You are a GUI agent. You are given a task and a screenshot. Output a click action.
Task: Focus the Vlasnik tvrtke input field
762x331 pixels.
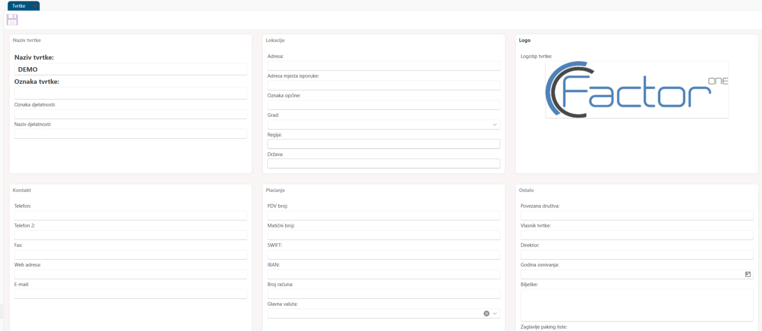(637, 235)
